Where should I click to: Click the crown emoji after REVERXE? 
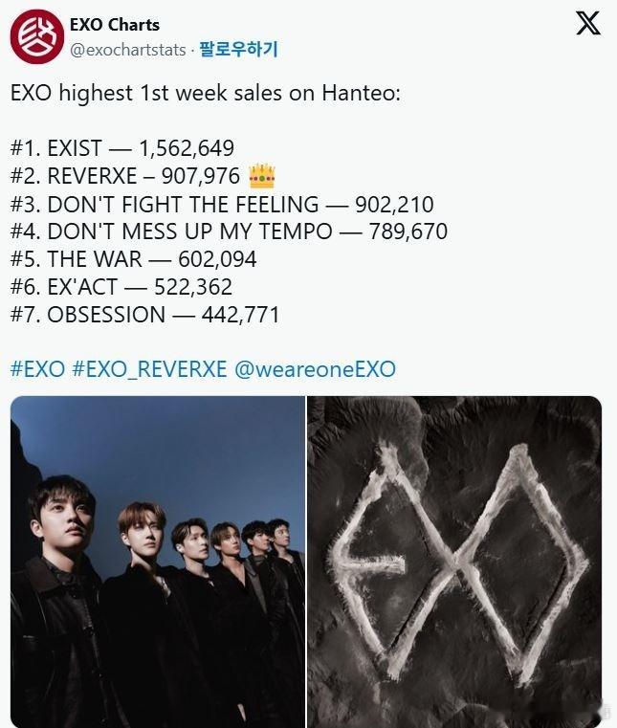[x=262, y=176]
